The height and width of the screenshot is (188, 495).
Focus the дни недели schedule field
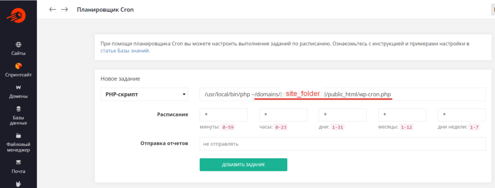pos(462,115)
